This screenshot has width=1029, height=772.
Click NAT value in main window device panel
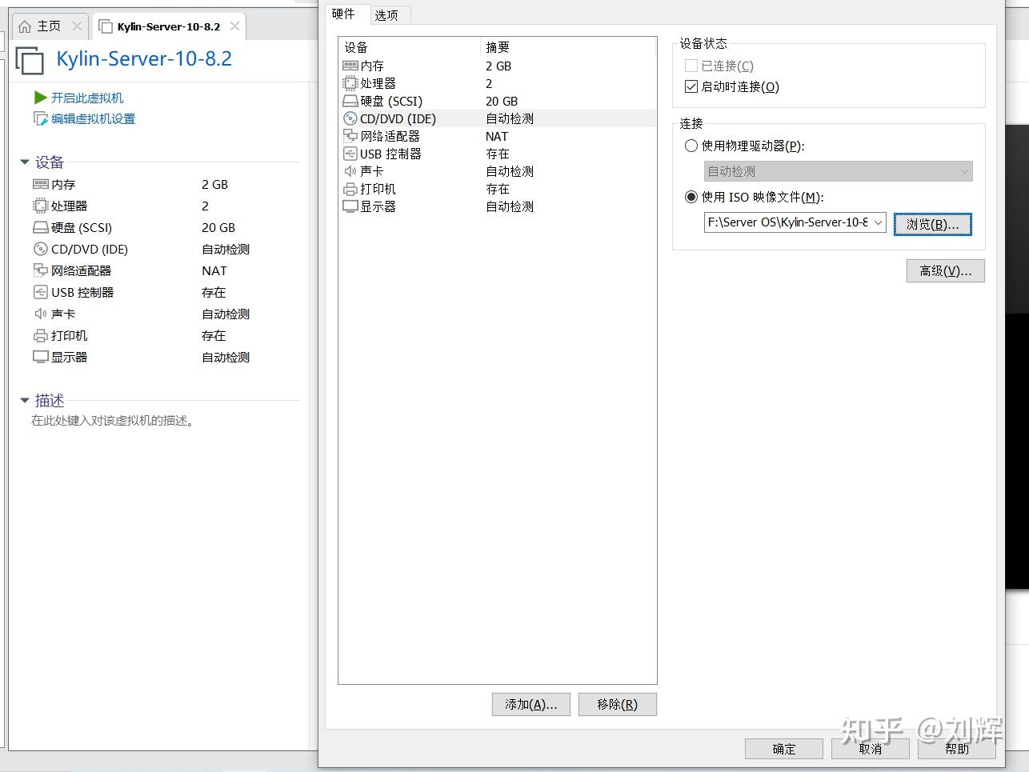click(x=214, y=270)
